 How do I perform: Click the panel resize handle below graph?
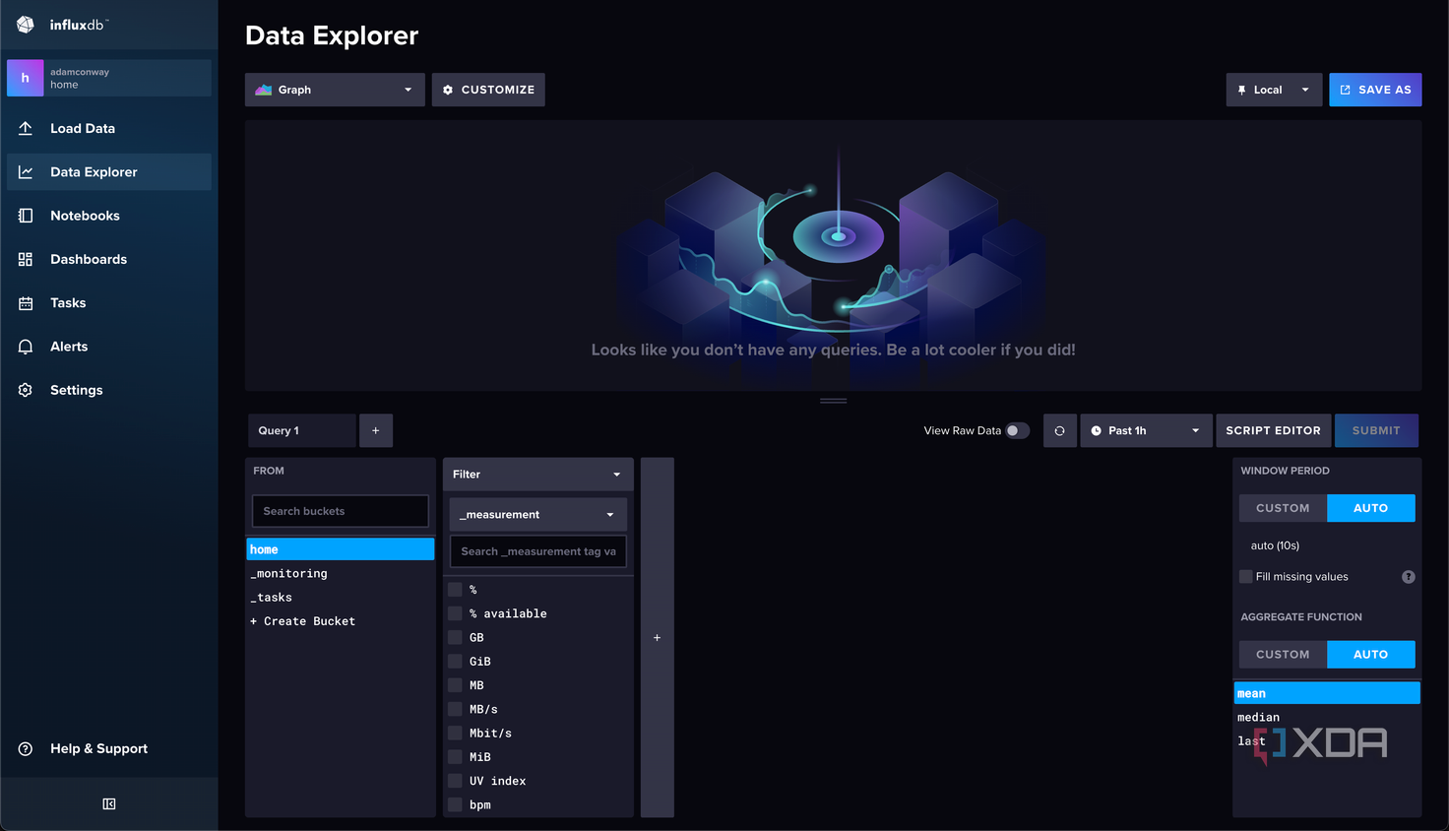coord(834,401)
